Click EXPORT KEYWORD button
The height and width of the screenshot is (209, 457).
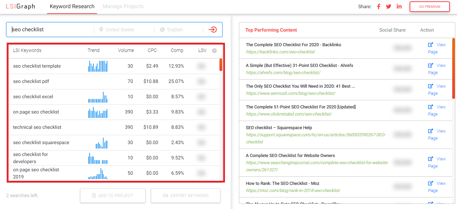[x=186, y=195]
